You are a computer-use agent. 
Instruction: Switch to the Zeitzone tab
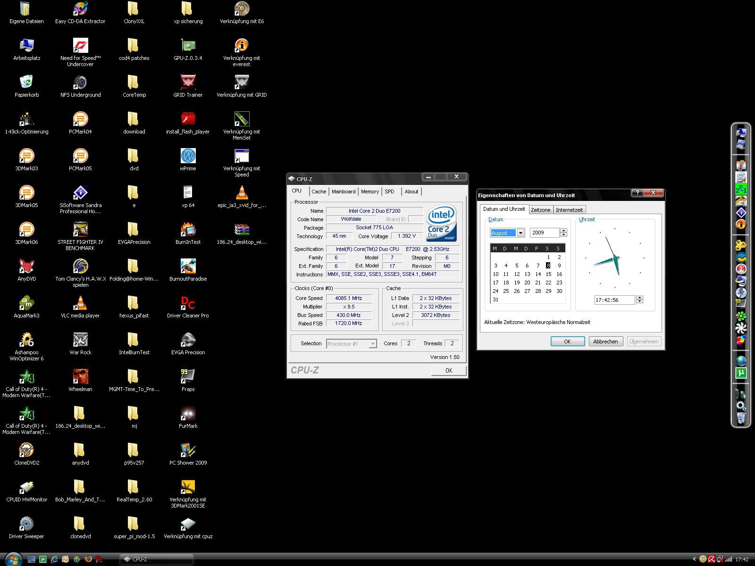[x=540, y=210]
